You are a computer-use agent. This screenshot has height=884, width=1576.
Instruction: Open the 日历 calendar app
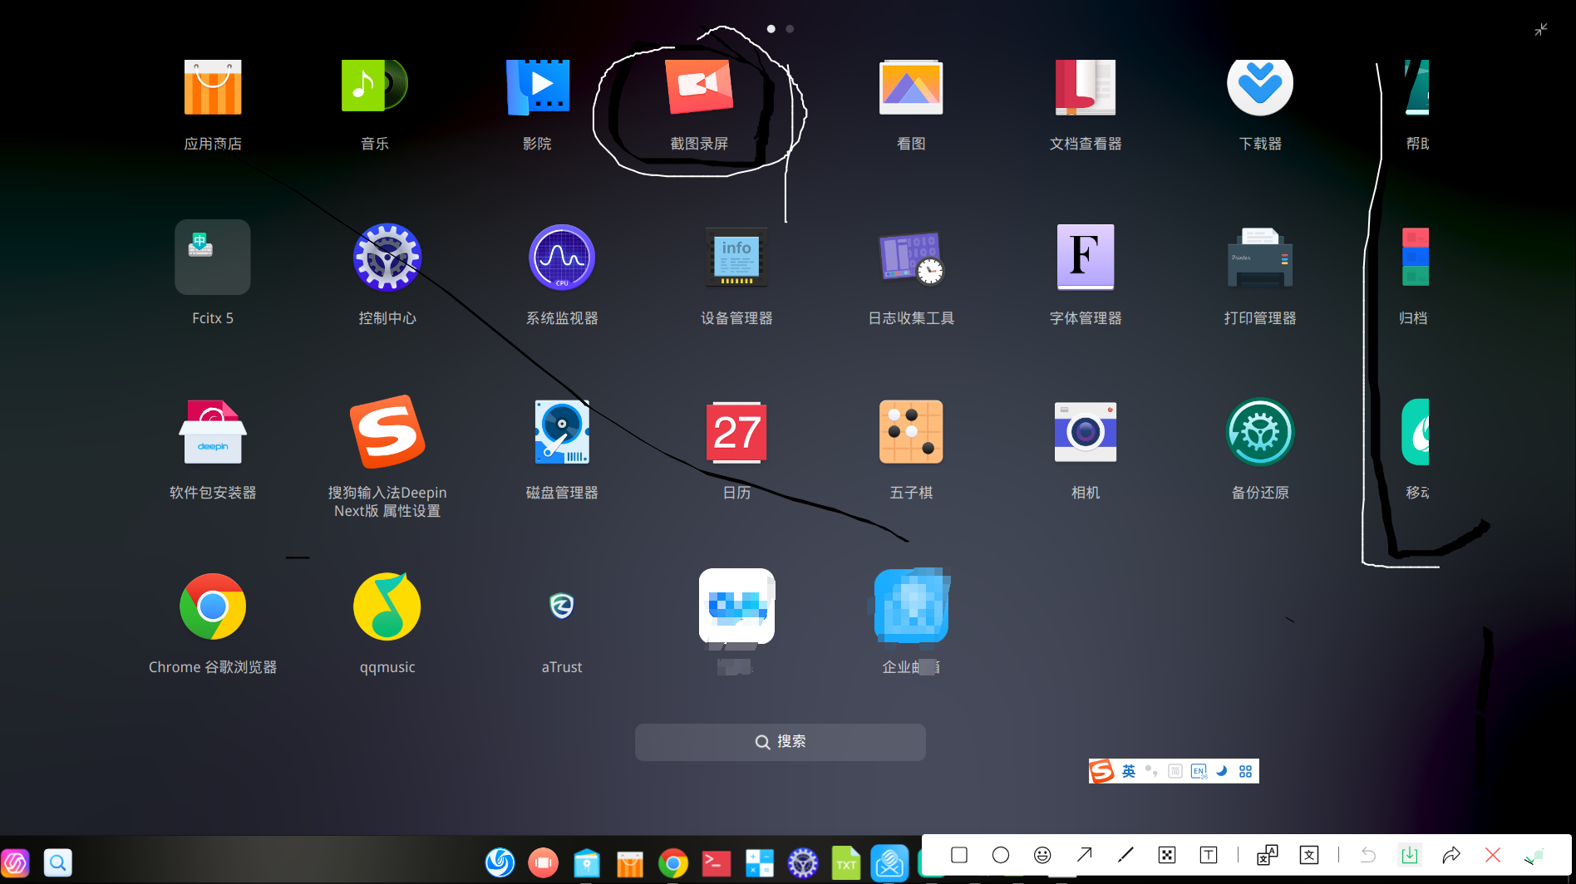point(736,432)
